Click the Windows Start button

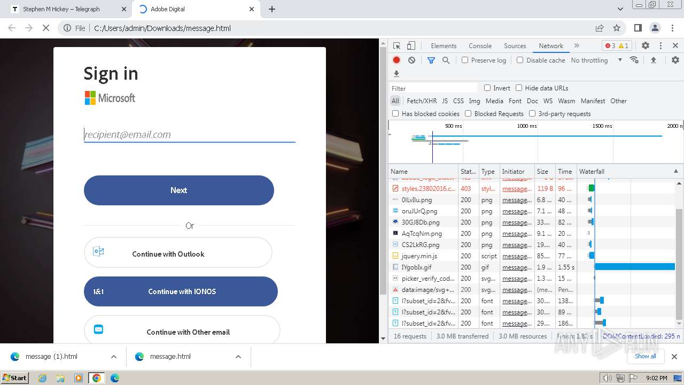tap(14, 378)
